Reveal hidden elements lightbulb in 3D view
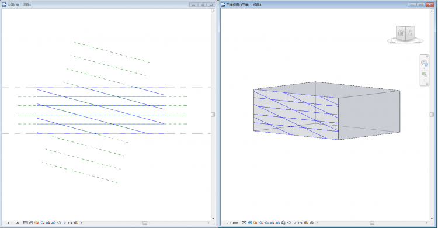This screenshot has width=438, height=228. pos(295,223)
